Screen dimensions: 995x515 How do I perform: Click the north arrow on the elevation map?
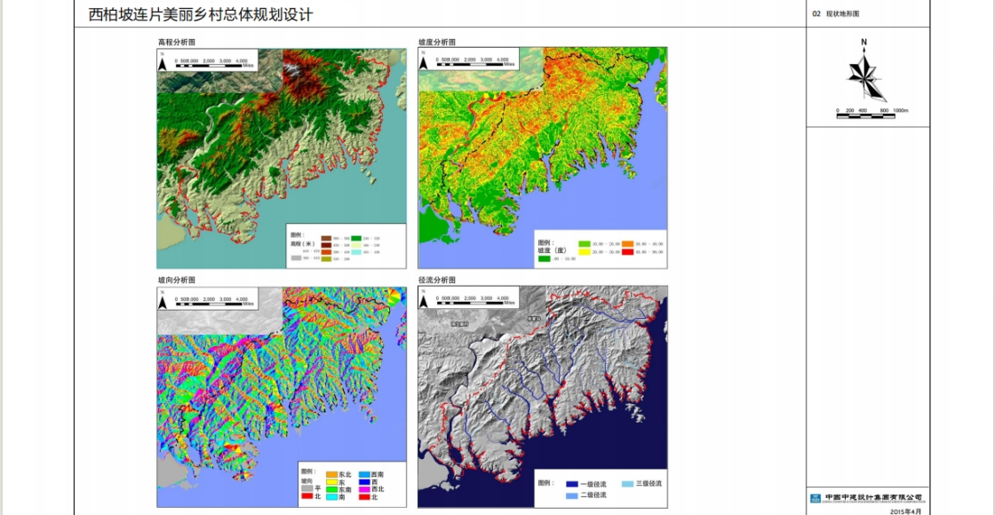163,61
